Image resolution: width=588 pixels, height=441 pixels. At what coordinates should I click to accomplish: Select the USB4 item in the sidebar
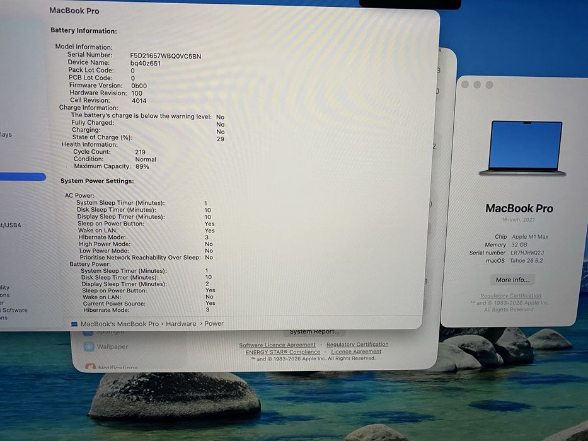[11, 225]
